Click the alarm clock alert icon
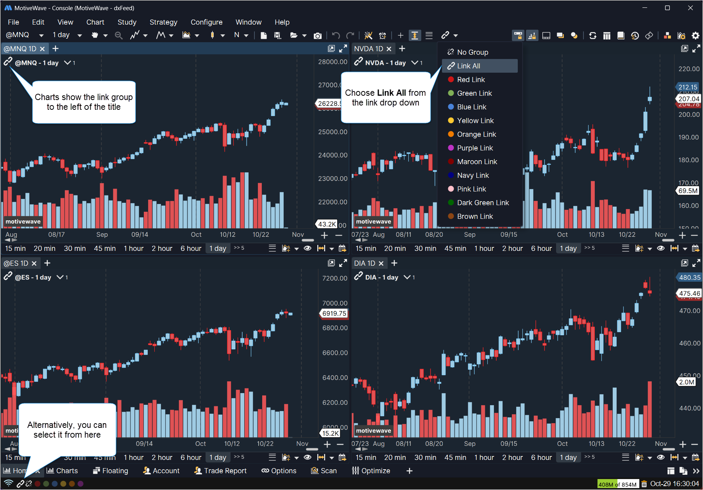The height and width of the screenshot is (490, 703). click(x=383, y=36)
